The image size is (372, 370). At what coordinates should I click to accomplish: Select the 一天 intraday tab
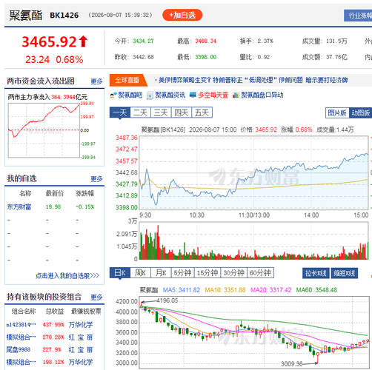click(x=120, y=112)
